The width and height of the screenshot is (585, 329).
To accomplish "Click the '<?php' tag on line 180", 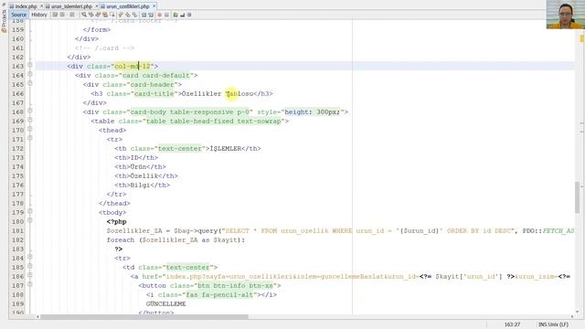I will coord(116,221).
